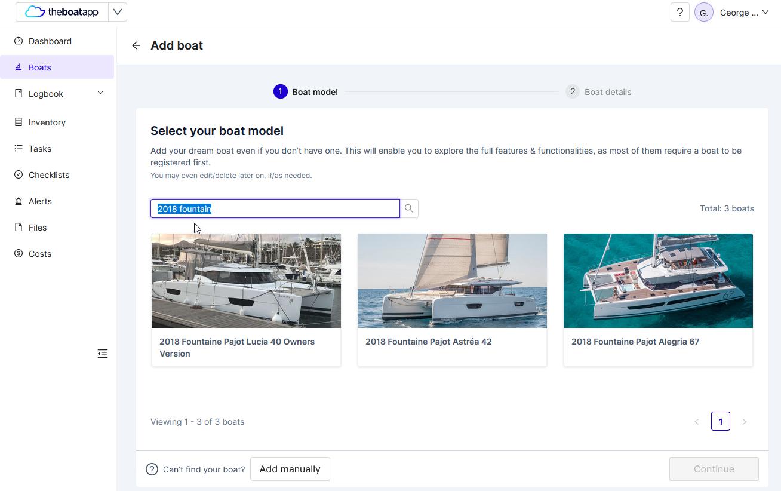
Task: Open Dashboard in the sidebar
Action: (x=57, y=41)
